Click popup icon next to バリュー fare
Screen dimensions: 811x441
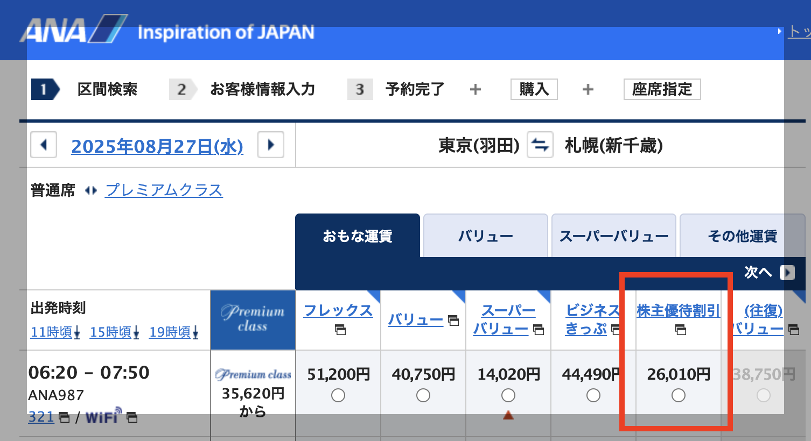pyautogui.click(x=453, y=321)
